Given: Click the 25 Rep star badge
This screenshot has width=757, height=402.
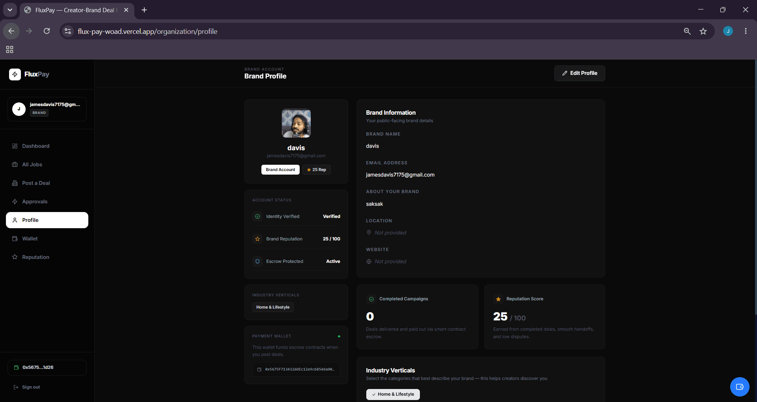Looking at the screenshot, I should click(x=317, y=169).
